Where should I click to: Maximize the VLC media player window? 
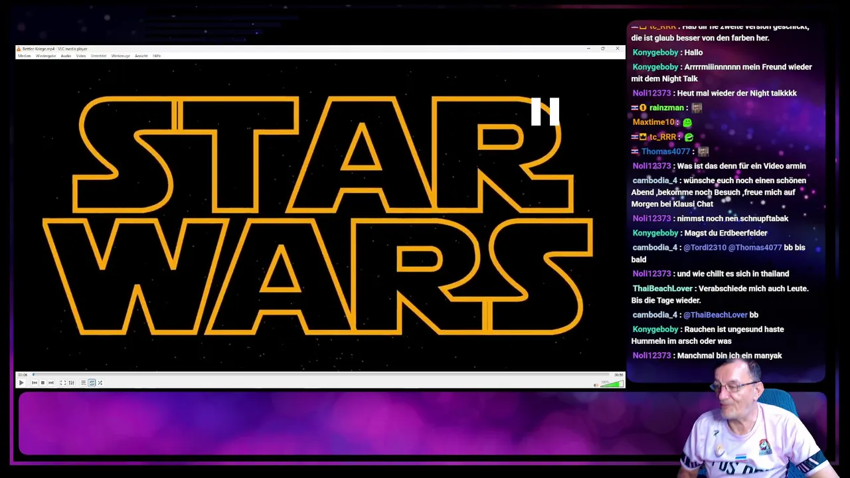(603, 48)
